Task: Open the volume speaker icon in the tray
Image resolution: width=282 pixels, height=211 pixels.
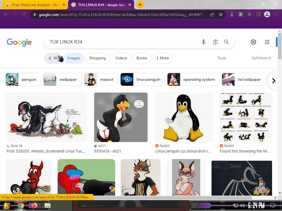Action: point(242,206)
